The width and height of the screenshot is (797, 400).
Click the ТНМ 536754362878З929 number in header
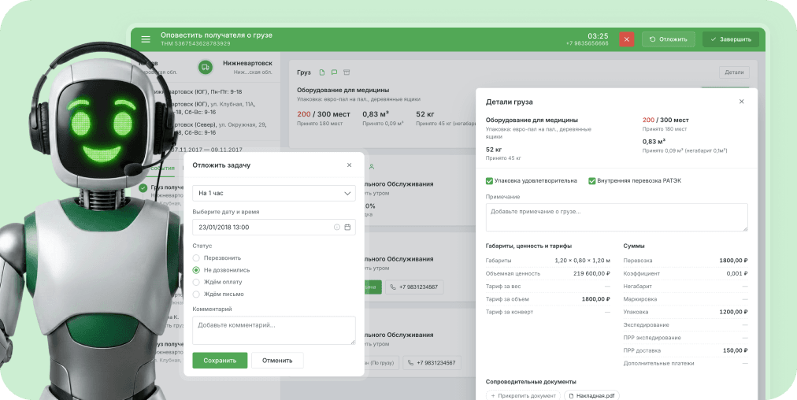(x=195, y=44)
